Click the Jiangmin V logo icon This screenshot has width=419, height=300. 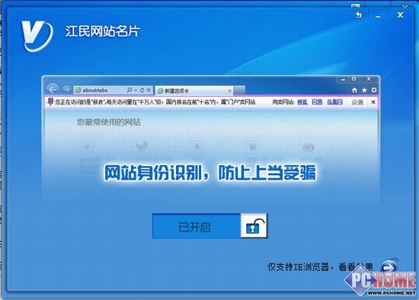[x=37, y=36]
